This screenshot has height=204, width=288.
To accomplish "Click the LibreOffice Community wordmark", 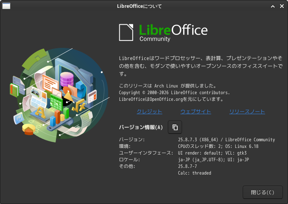I will (x=173, y=33).
